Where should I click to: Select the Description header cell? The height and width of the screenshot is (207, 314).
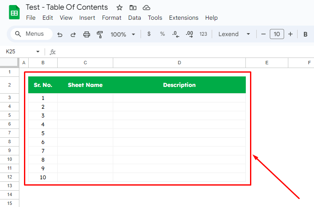coord(179,85)
